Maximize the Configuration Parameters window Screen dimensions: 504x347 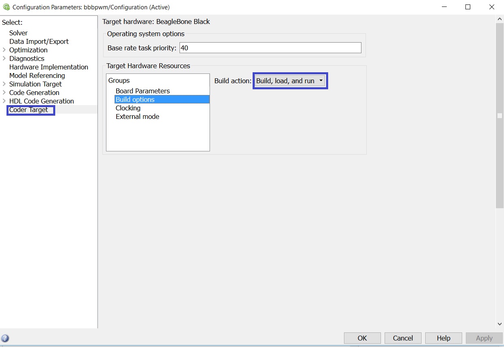[468, 7]
